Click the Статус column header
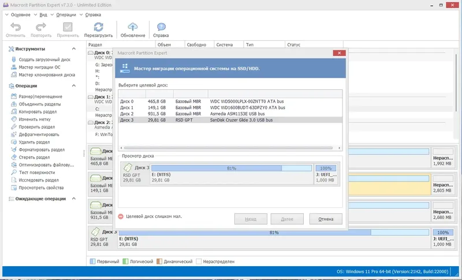This screenshot has width=462, height=280. coord(315,45)
